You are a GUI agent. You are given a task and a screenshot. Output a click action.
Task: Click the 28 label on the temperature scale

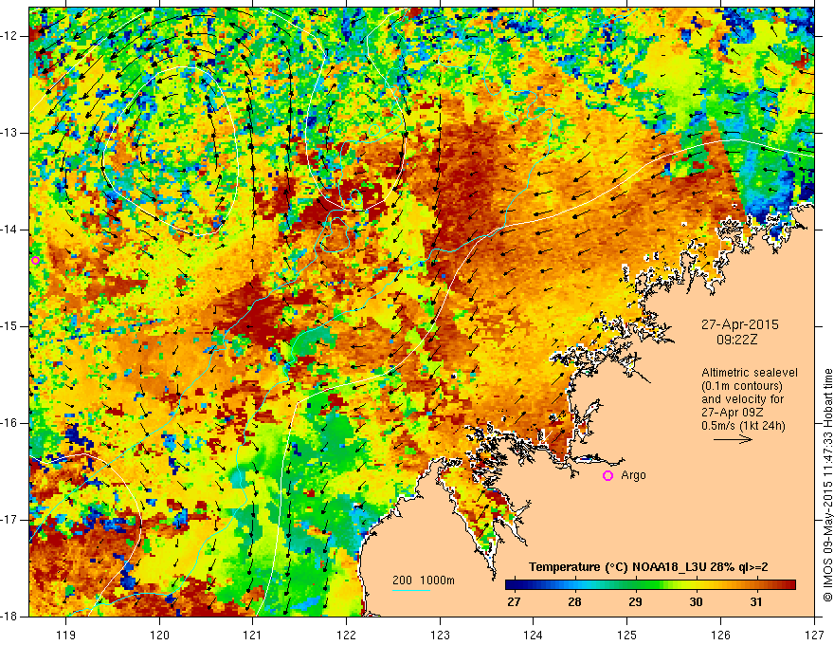click(574, 602)
